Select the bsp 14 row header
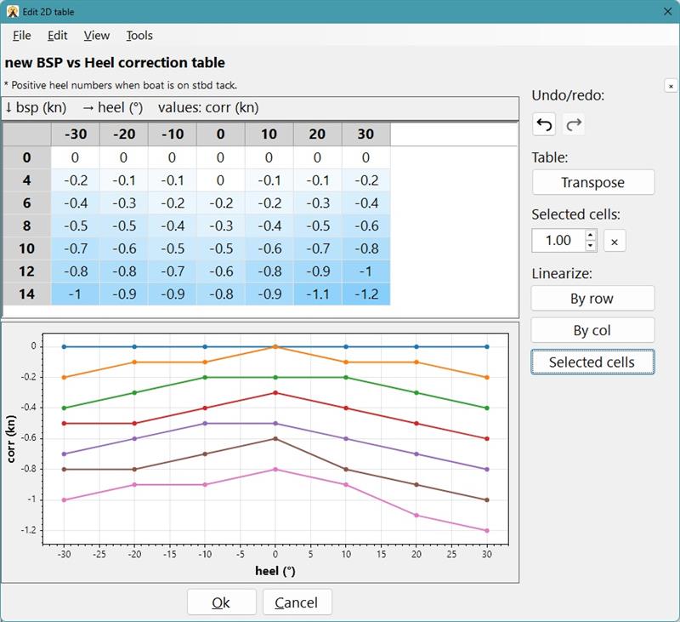The height and width of the screenshot is (622, 680). (x=27, y=294)
